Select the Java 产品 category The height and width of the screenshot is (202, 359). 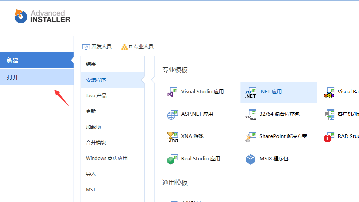(x=113, y=95)
